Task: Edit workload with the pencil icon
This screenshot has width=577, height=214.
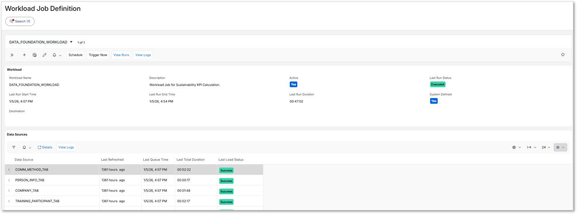Action: [45, 55]
